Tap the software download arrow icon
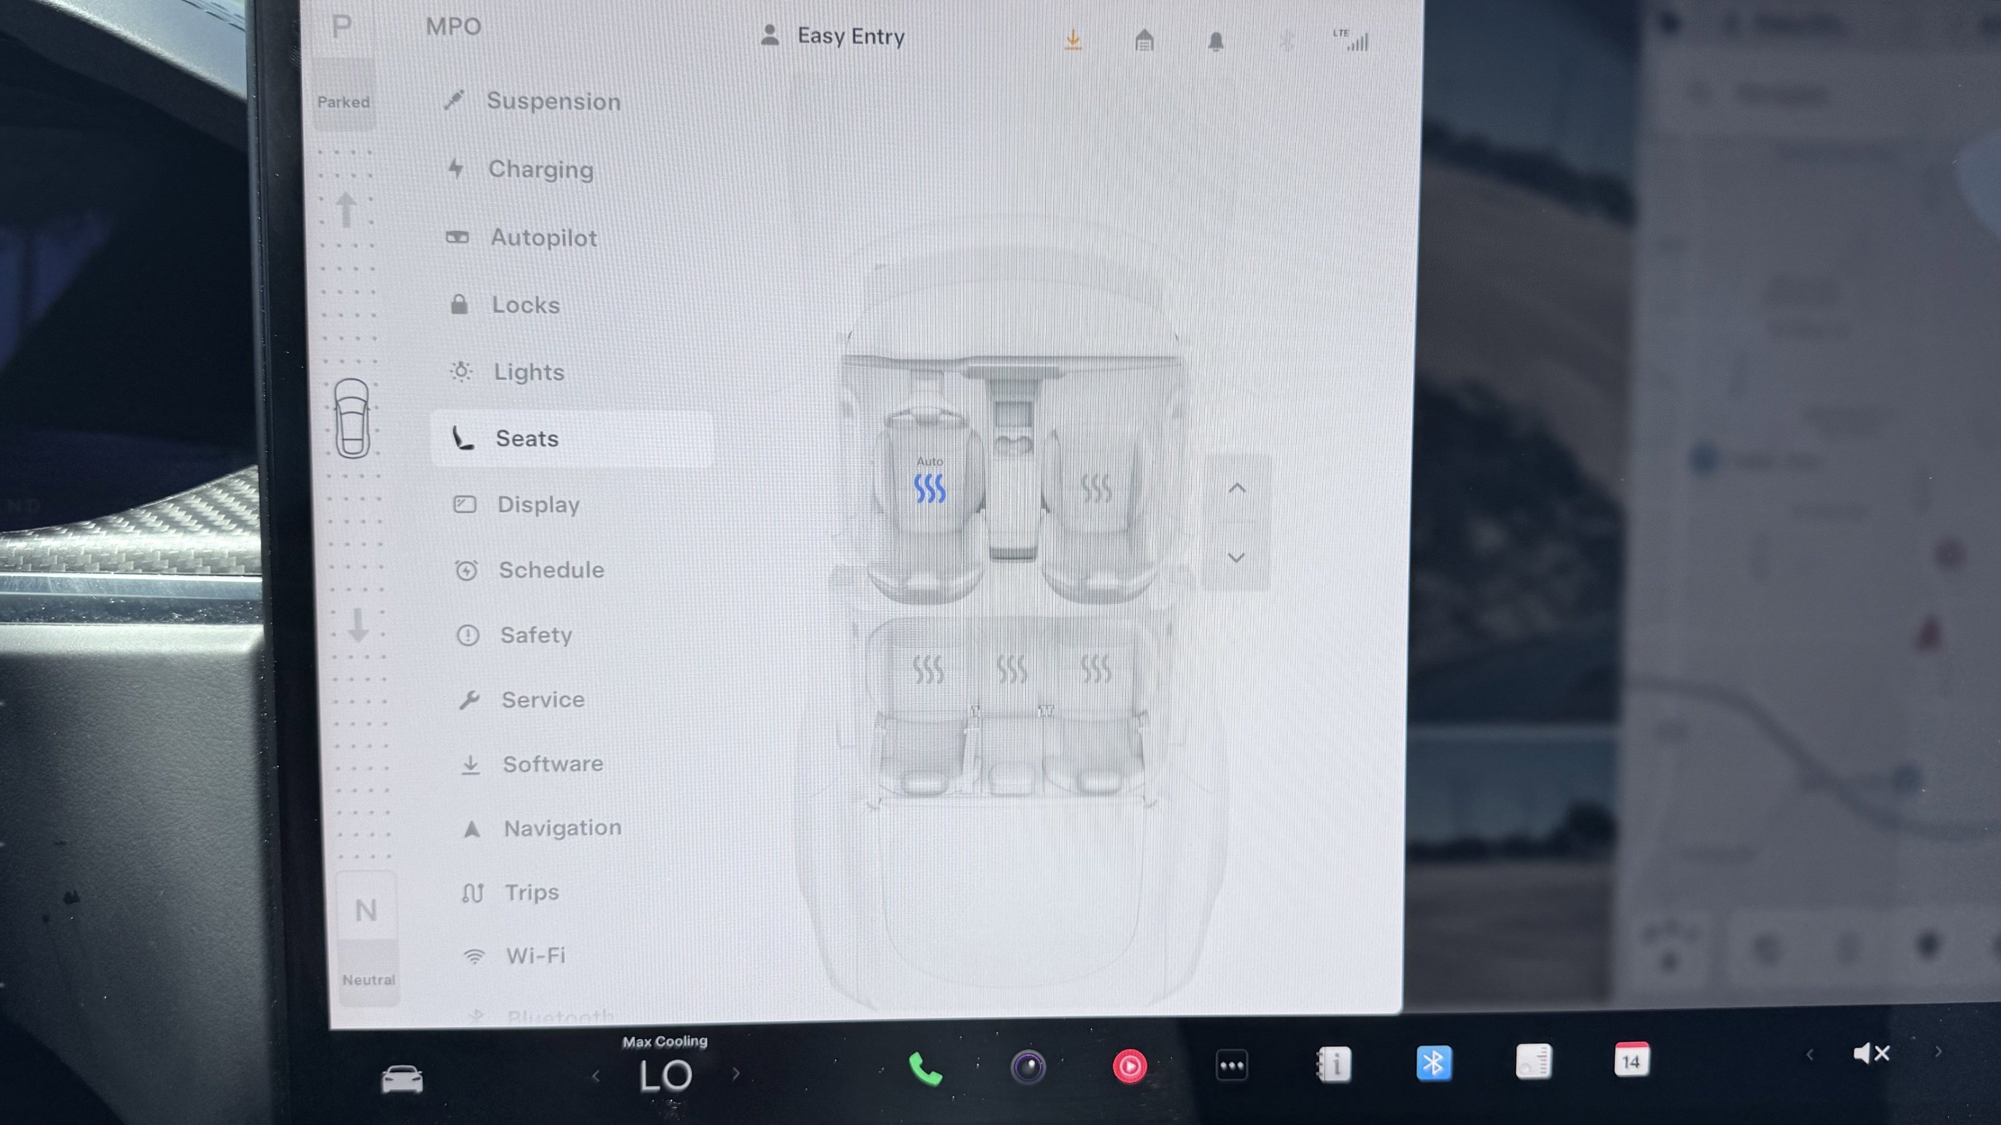Screen dimensions: 2001x1125 coord(1073,39)
